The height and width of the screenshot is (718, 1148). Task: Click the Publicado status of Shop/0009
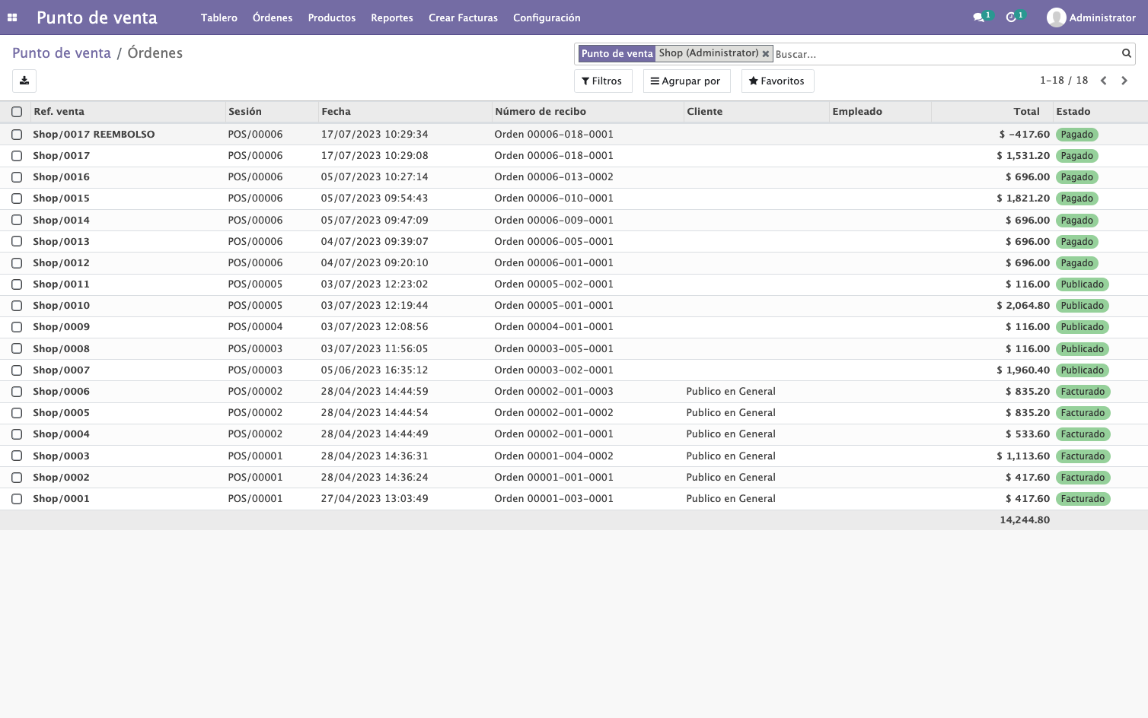click(1083, 327)
